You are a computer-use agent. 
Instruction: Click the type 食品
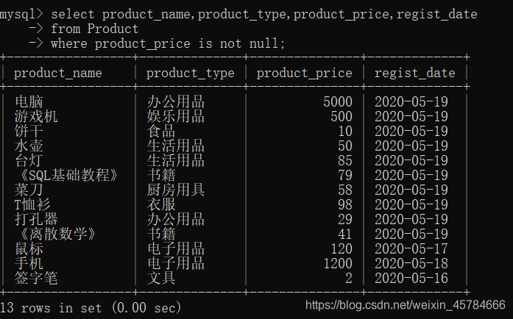[x=161, y=132]
